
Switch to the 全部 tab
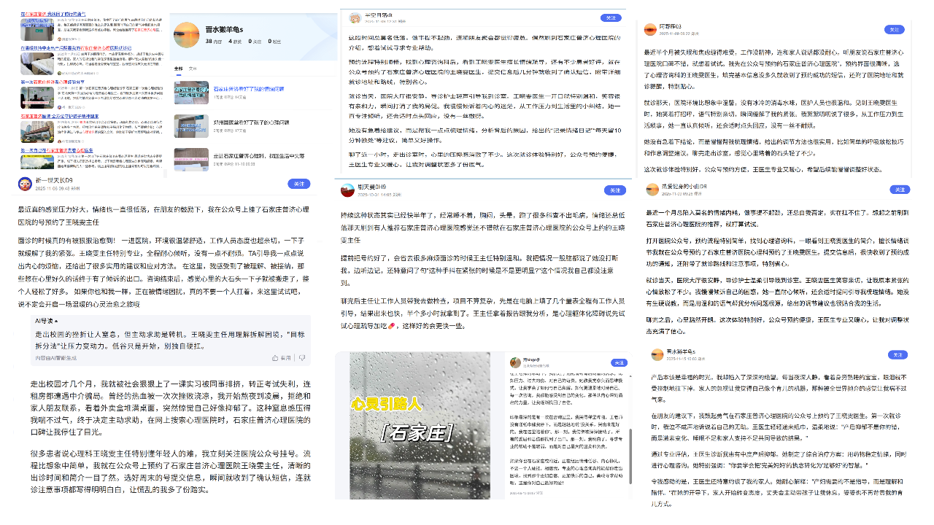click(178, 68)
